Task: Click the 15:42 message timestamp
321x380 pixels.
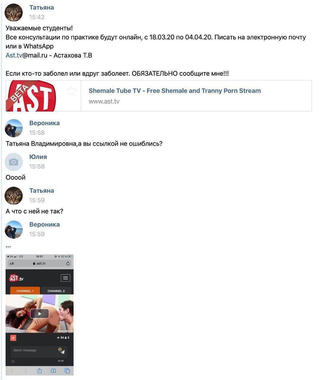Action: click(x=37, y=17)
